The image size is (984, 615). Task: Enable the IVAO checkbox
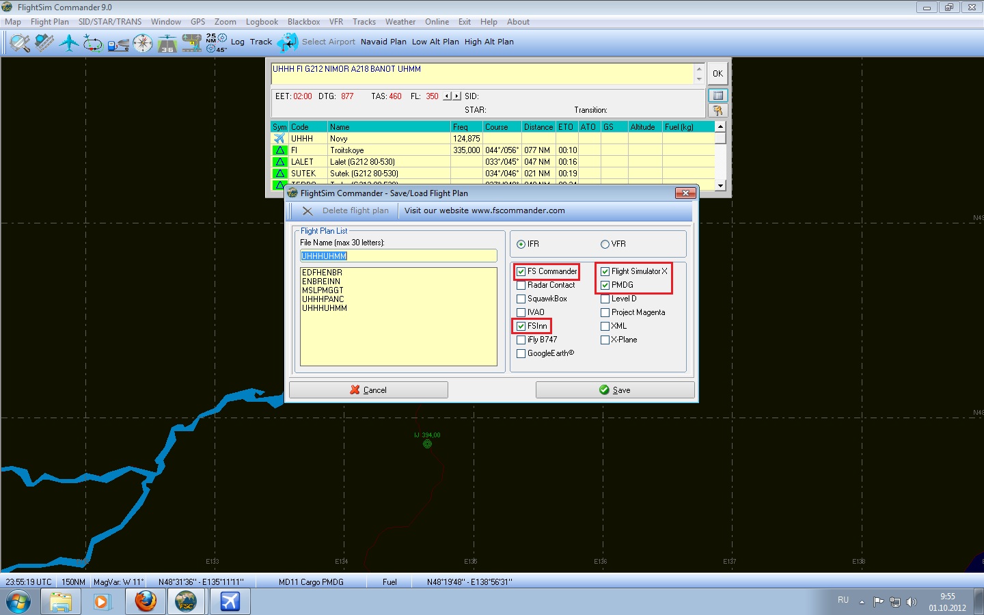pos(521,312)
